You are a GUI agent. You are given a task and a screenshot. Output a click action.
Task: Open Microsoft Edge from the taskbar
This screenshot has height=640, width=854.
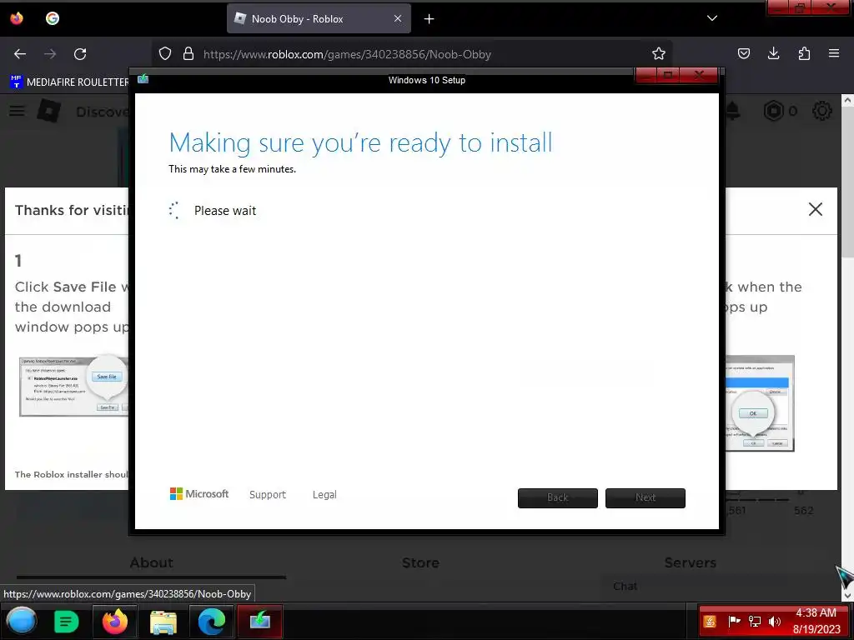click(x=212, y=621)
